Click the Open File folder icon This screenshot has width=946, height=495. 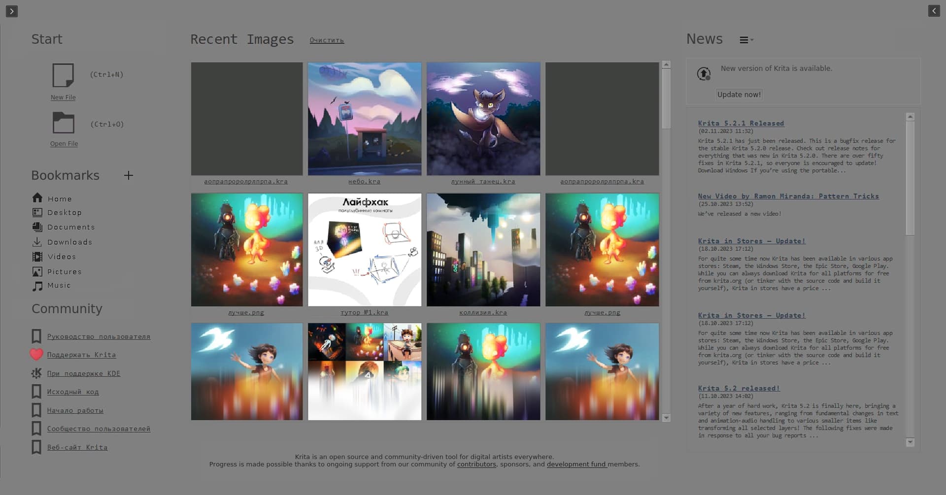click(64, 123)
